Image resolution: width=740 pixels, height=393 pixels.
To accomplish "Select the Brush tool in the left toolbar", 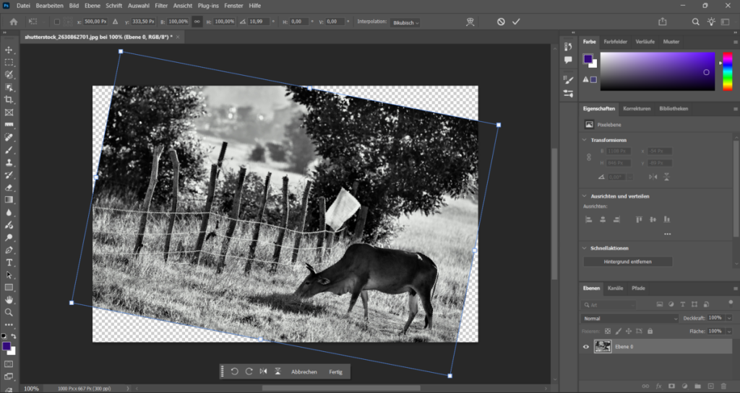I will (x=9, y=150).
